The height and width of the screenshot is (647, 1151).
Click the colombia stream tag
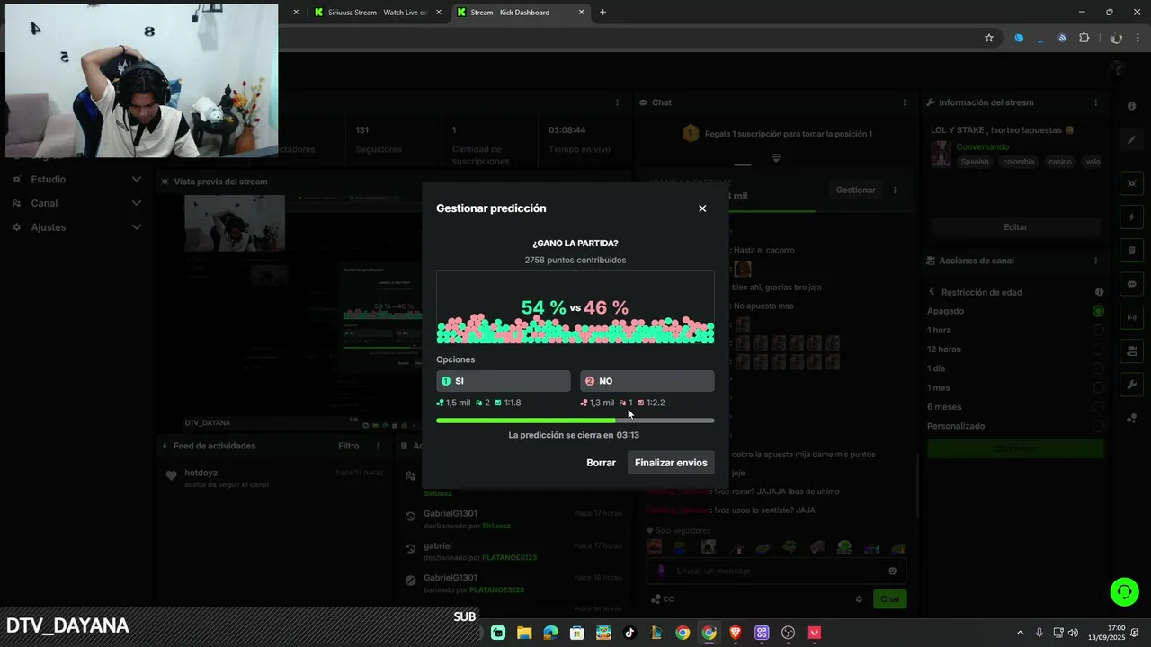[1019, 162]
